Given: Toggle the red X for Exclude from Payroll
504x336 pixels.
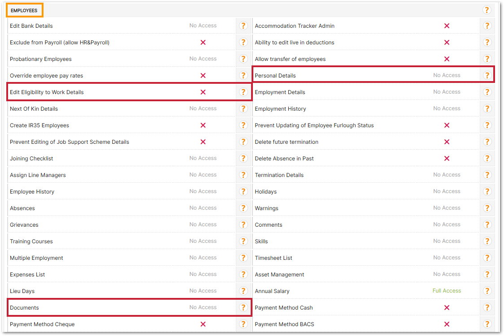Looking at the screenshot, I should coord(203,43).
